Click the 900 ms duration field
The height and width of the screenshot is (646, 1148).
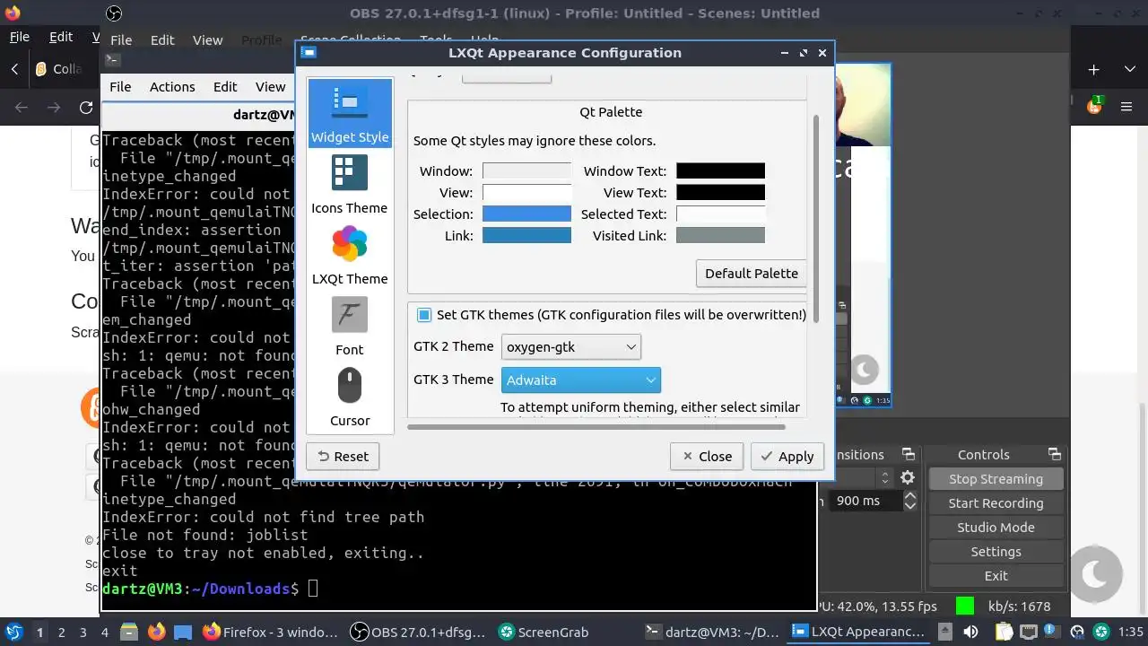865,501
